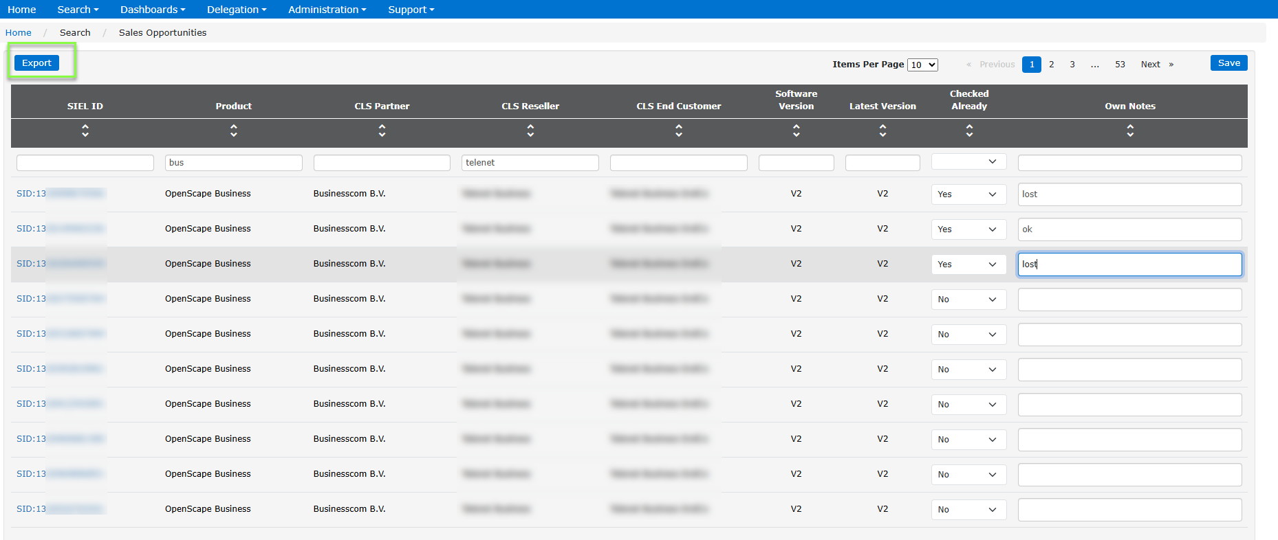Viewport: 1278px width, 540px height.
Task: Focus the Software Version filter field
Action: click(797, 163)
